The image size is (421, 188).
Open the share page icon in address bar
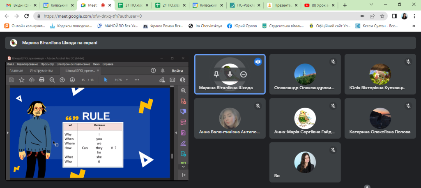[x=372, y=16]
